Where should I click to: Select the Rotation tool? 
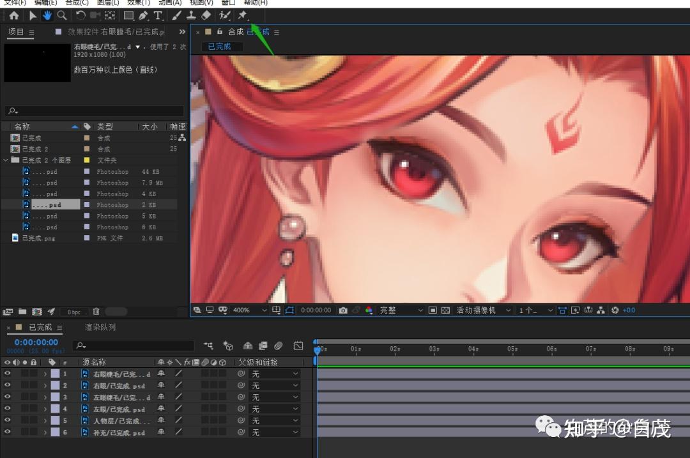(x=80, y=16)
